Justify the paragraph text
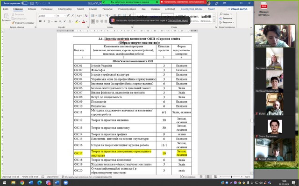The image size is (299, 186). click(106, 21)
